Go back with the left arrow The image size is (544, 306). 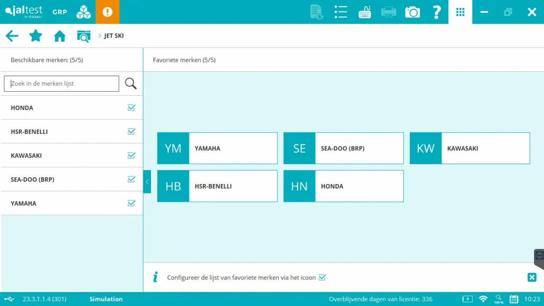pyautogui.click(x=12, y=36)
